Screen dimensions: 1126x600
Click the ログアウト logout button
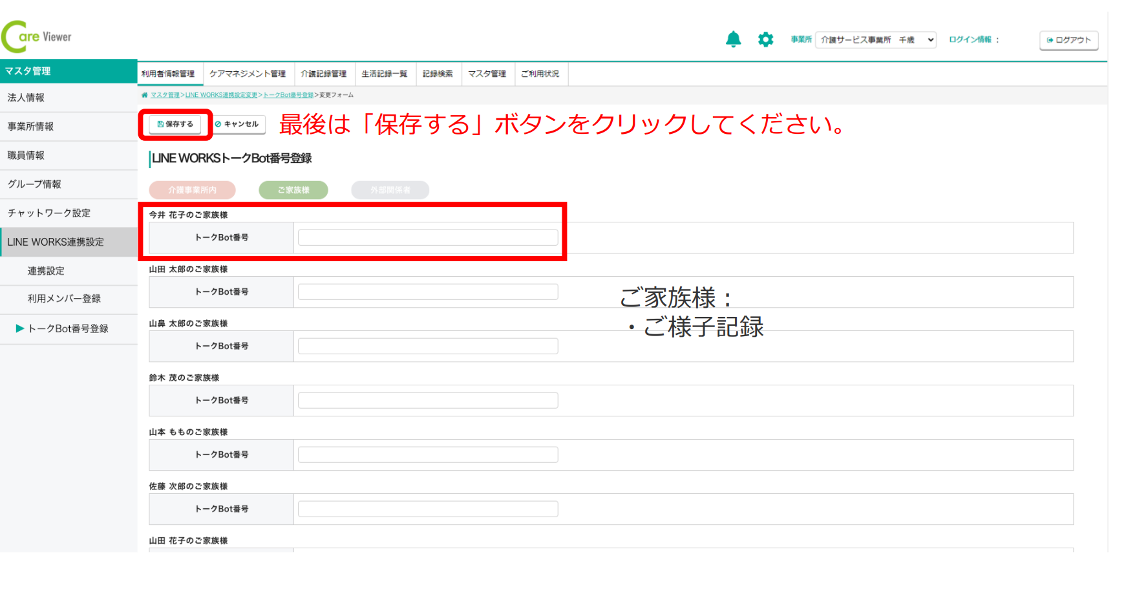click(x=1068, y=40)
